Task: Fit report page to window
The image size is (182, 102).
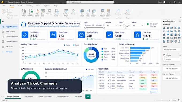Action: click(x=179, y=100)
